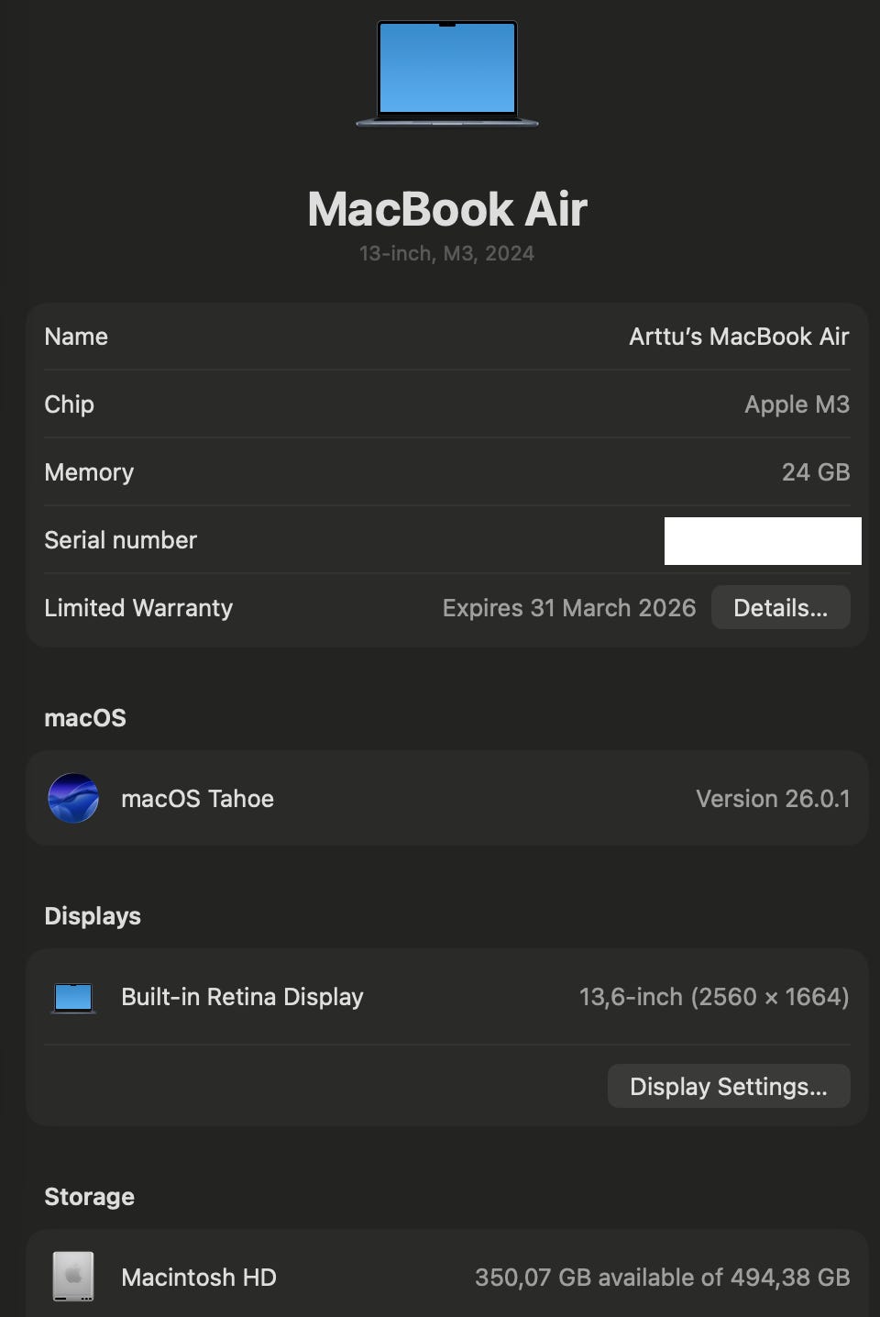Click the Macintosh HD drive icon
The height and width of the screenshot is (1317, 880).
[x=73, y=1276]
